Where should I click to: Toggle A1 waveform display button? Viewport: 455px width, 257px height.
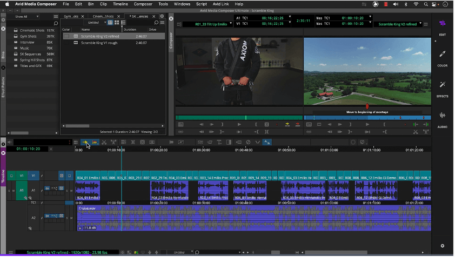(47, 188)
